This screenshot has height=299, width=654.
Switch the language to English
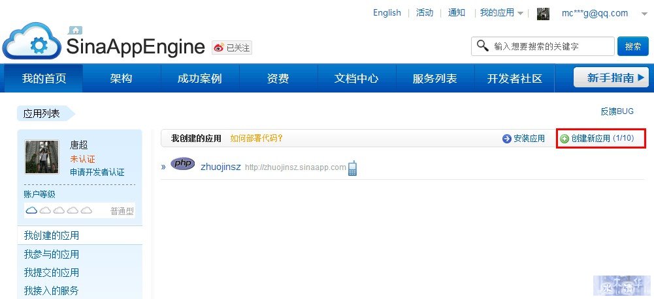click(x=387, y=13)
